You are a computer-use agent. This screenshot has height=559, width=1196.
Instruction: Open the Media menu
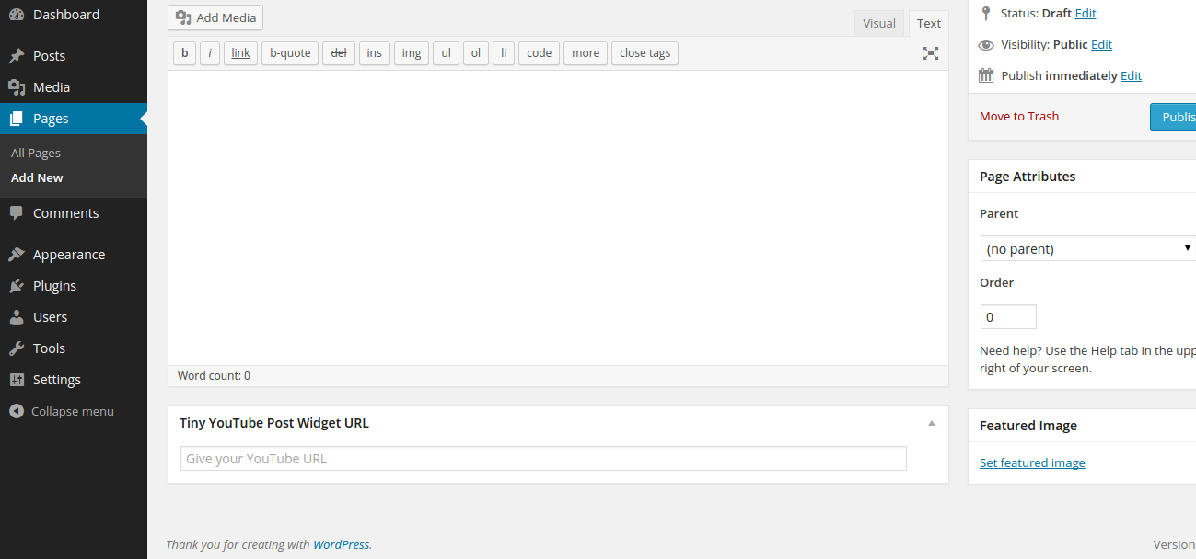[x=74, y=87]
